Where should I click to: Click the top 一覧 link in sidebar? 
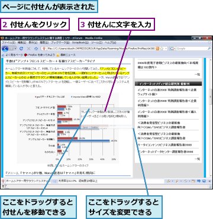(198, 75)
